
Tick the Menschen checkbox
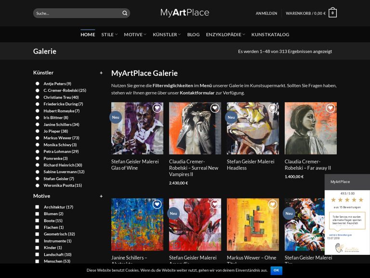[x=37, y=261]
